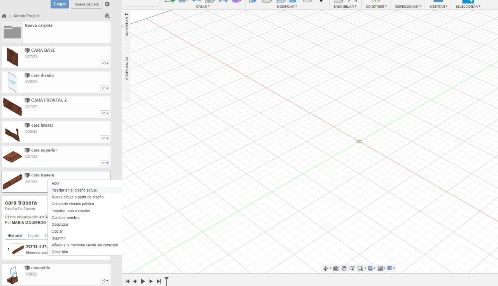The image size is (498, 286).
Task: Switch to the Usado tab
Action: tap(33, 236)
